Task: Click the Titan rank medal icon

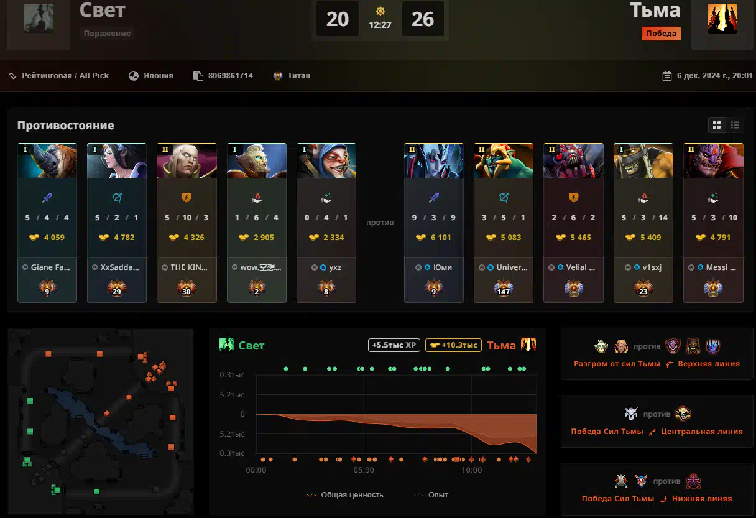Action: tap(278, 76)
